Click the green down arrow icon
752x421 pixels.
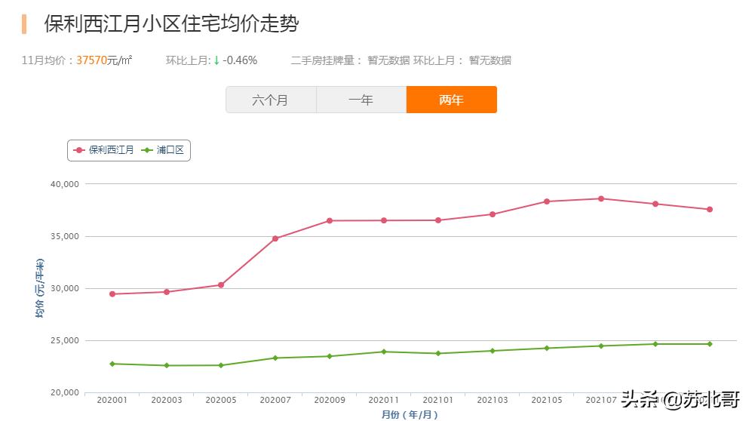click(x=216, y=60)
